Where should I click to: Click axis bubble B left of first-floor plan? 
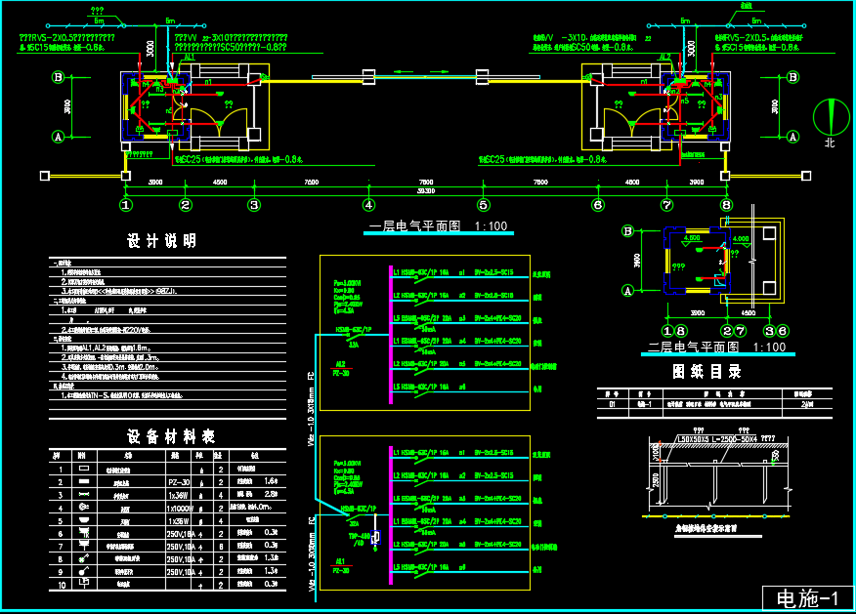click(58, 77)
